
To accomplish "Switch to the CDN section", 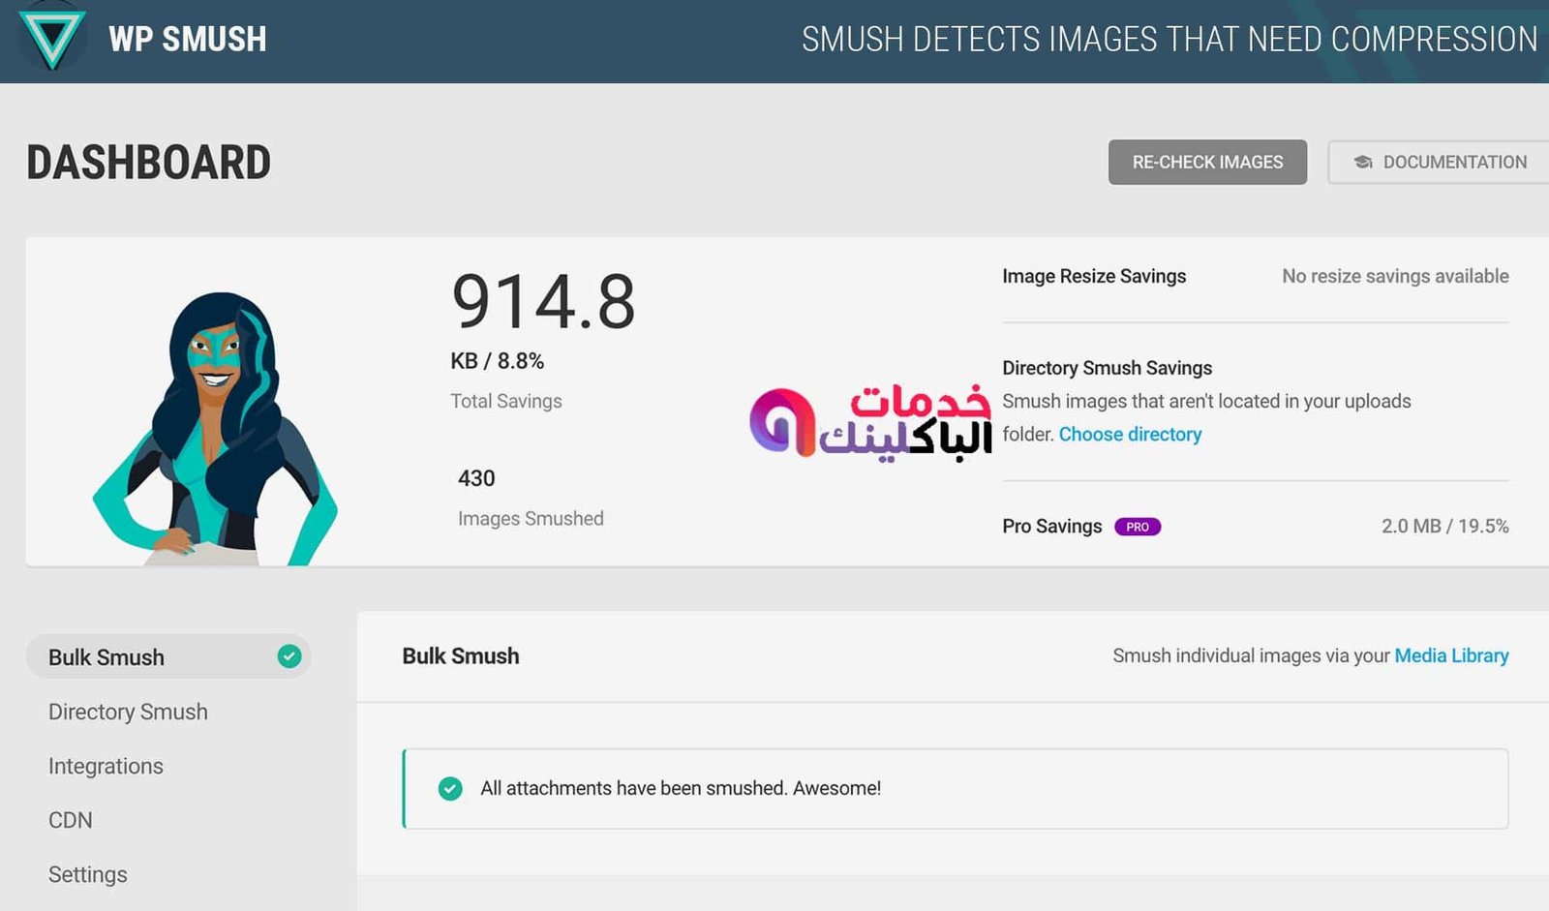I will [x=70, y=820].
